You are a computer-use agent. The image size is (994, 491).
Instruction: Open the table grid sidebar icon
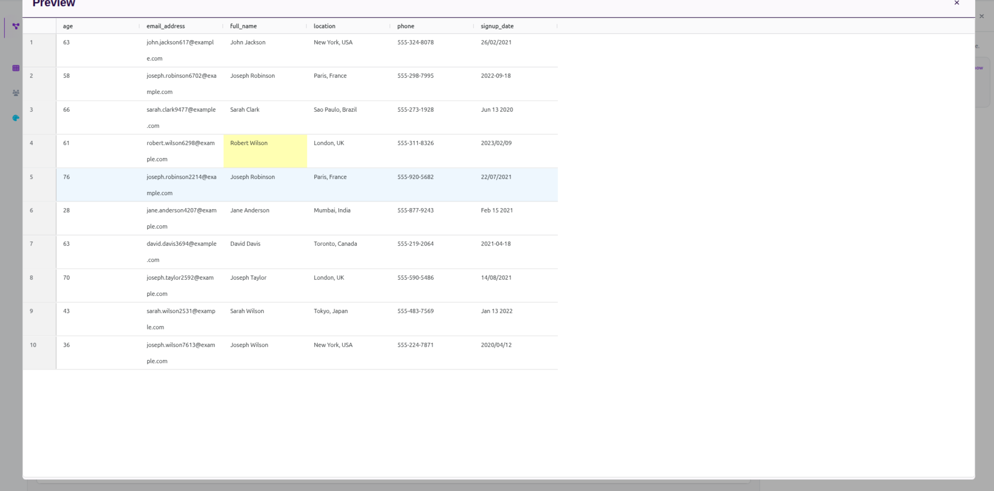click(x=16, y=68)
